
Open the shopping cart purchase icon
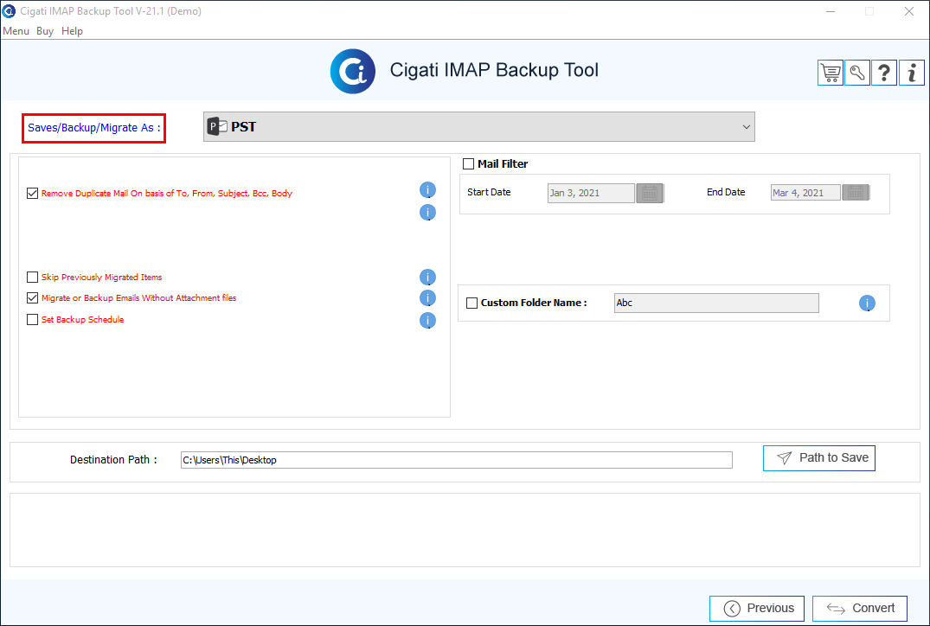830,73
